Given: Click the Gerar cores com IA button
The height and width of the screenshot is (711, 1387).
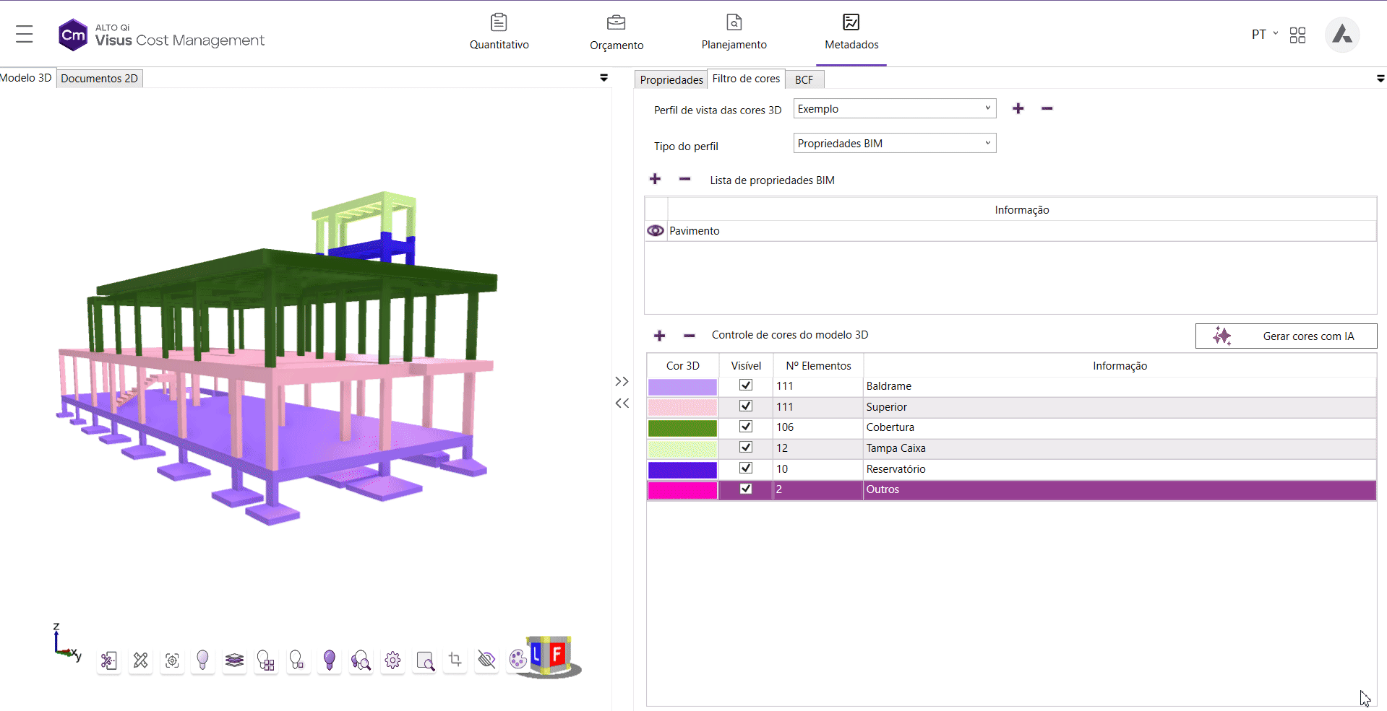Looking at the screenshot, I should coord(1286,336).
